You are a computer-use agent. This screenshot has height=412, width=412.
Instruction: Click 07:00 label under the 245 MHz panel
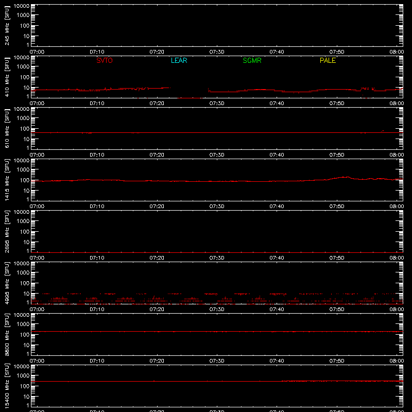tap(37, 52)
